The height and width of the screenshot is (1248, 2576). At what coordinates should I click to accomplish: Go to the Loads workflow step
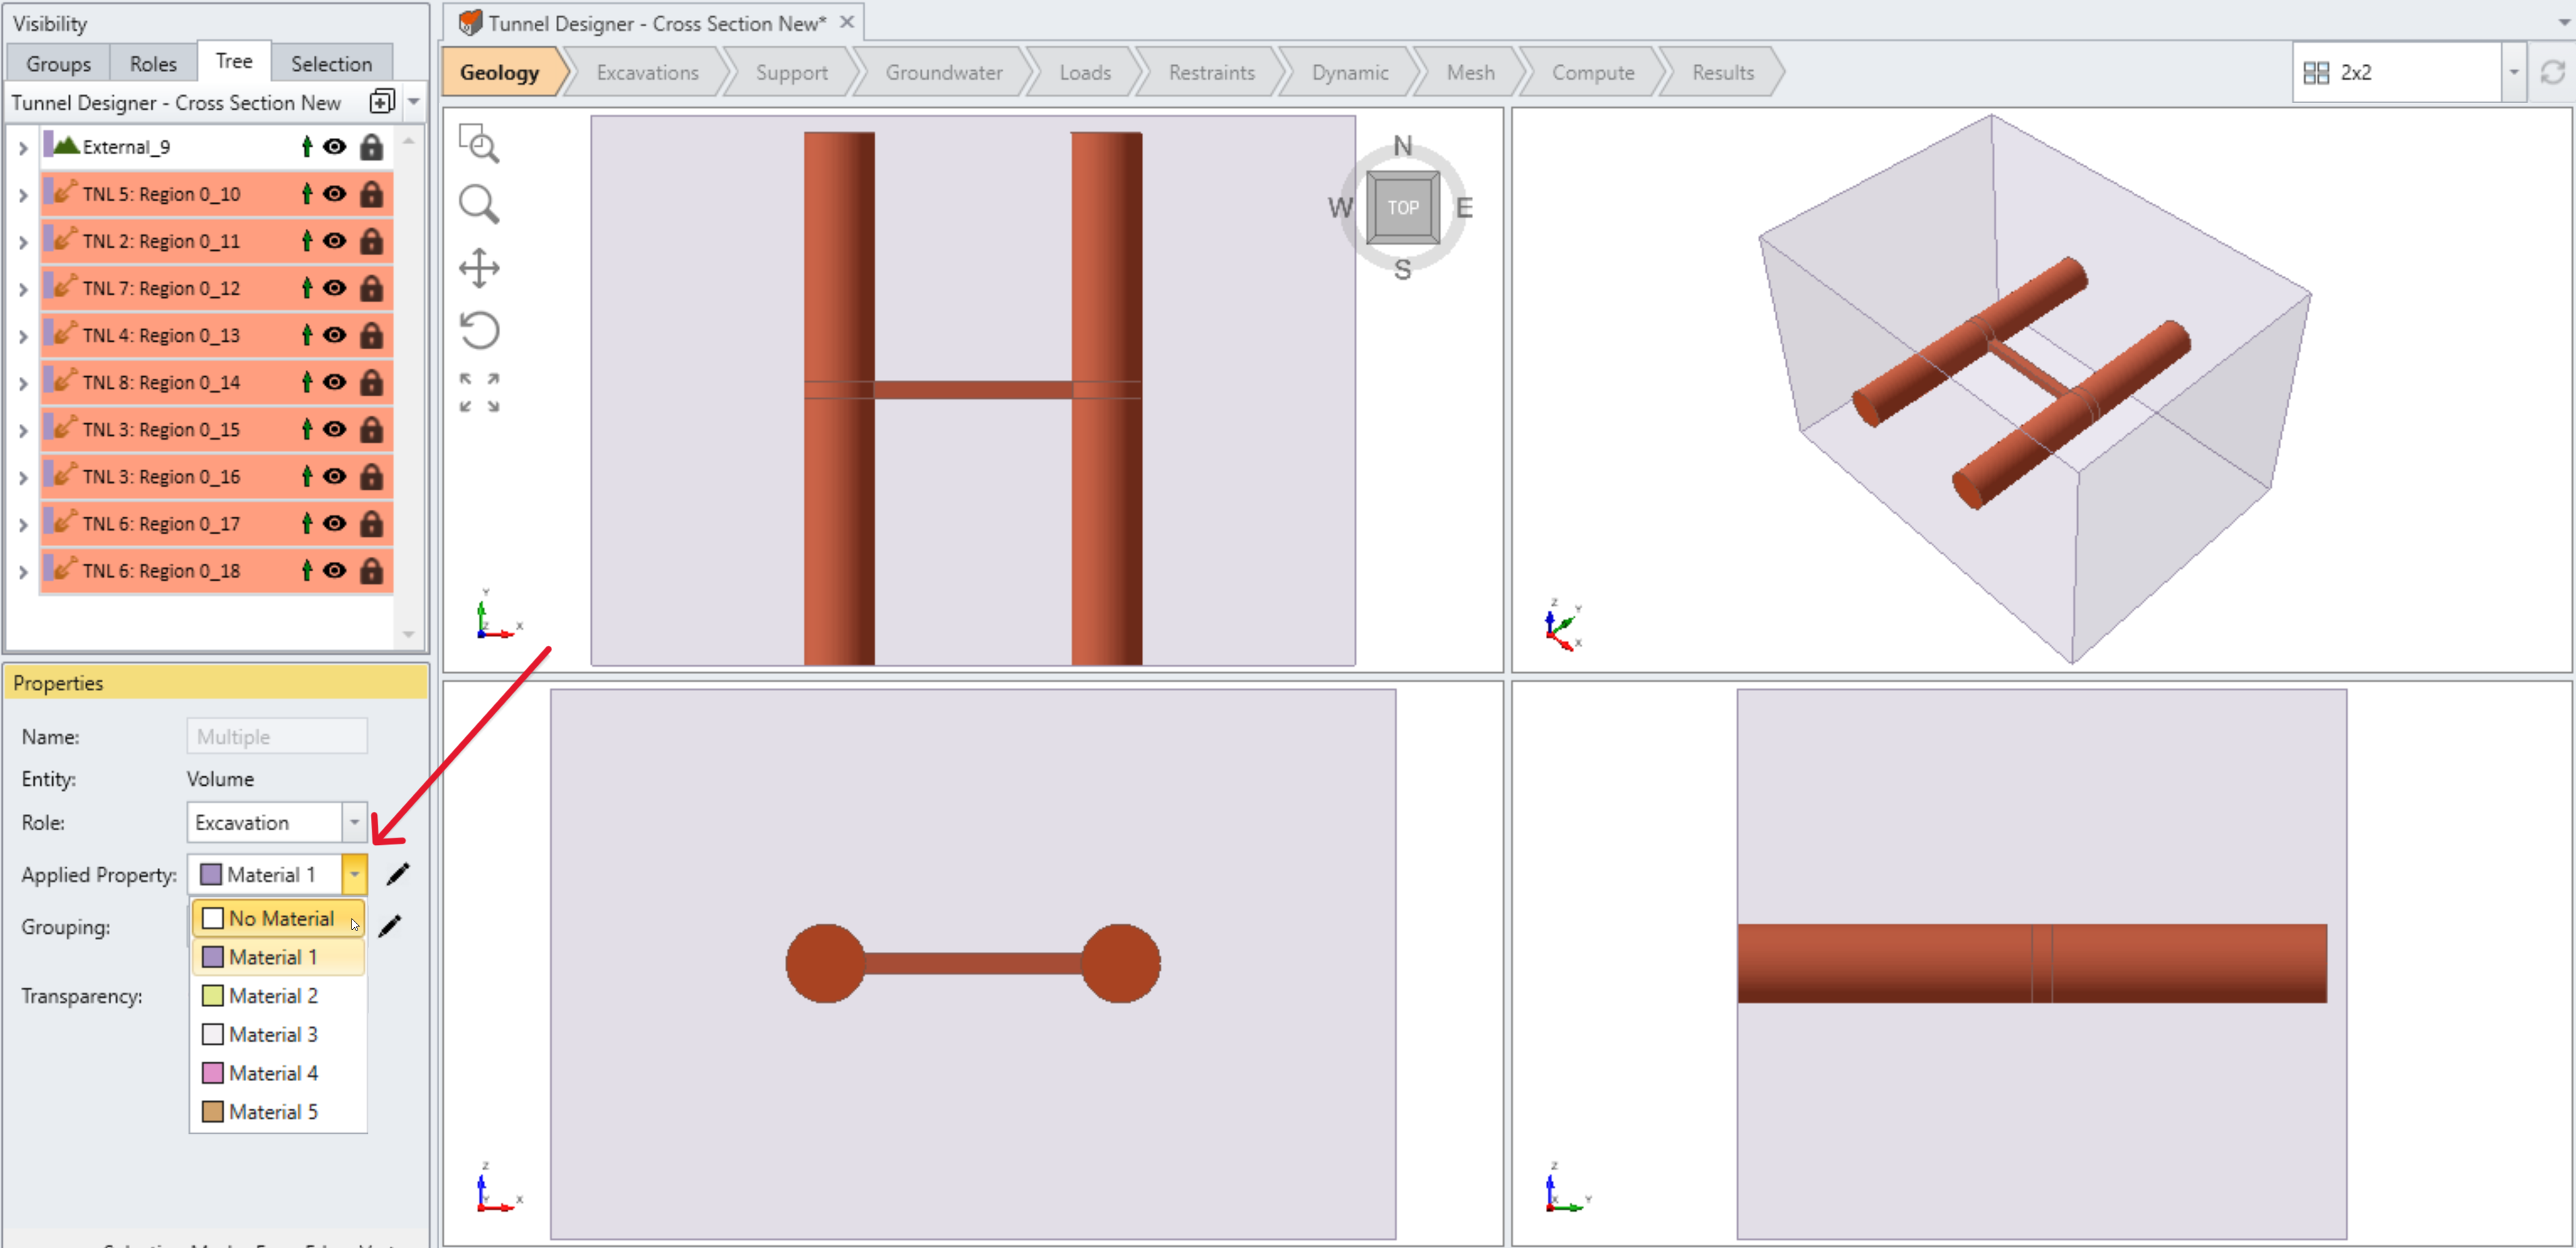tap(1084, 72)
